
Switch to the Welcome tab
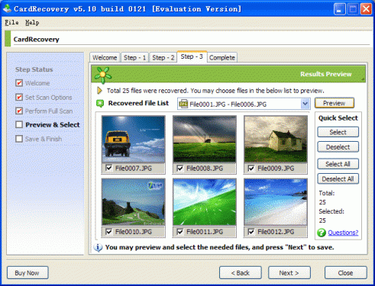tap(105, 57)
